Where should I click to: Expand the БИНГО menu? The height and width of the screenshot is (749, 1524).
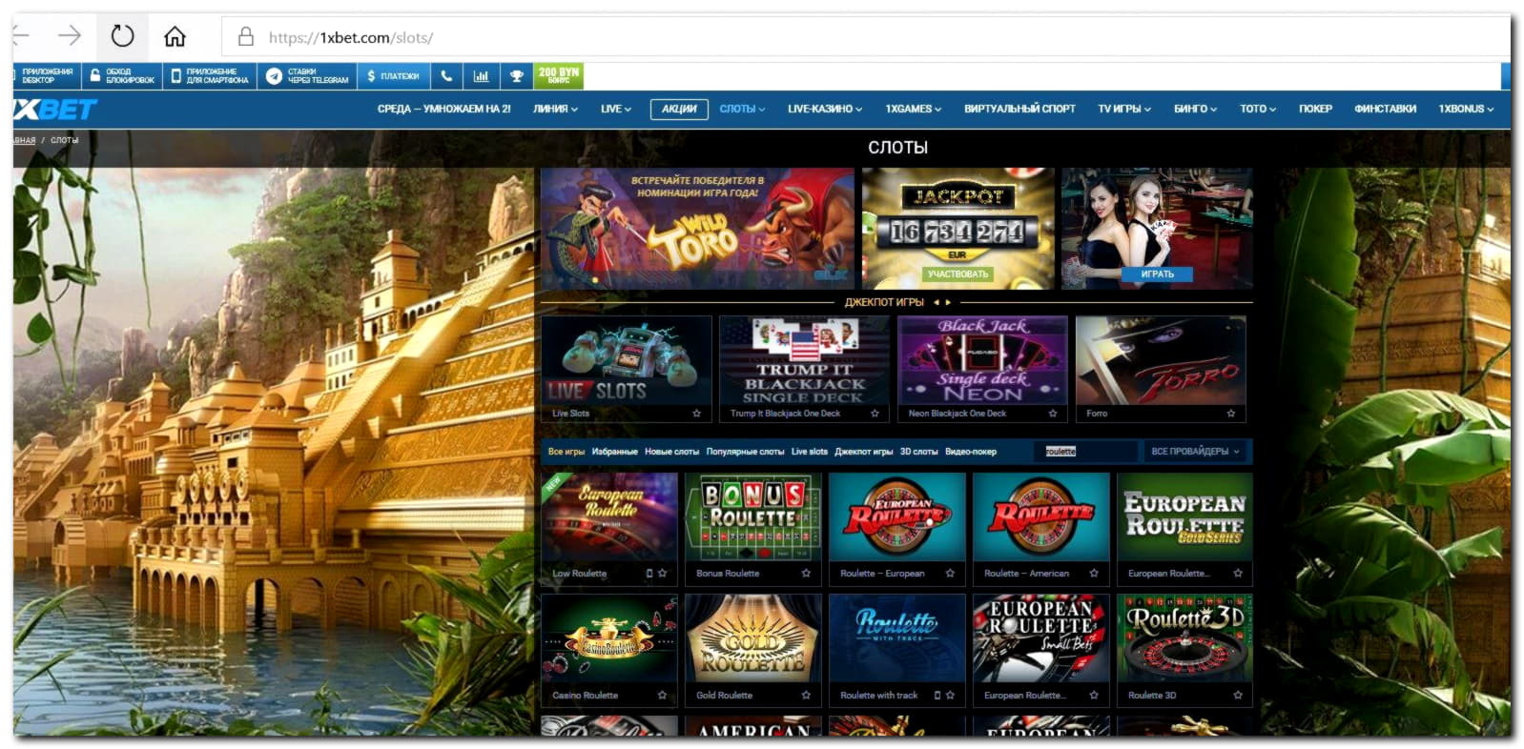[1195, 109]
